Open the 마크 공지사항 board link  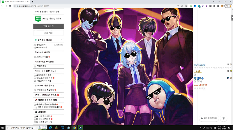point(45,119)
